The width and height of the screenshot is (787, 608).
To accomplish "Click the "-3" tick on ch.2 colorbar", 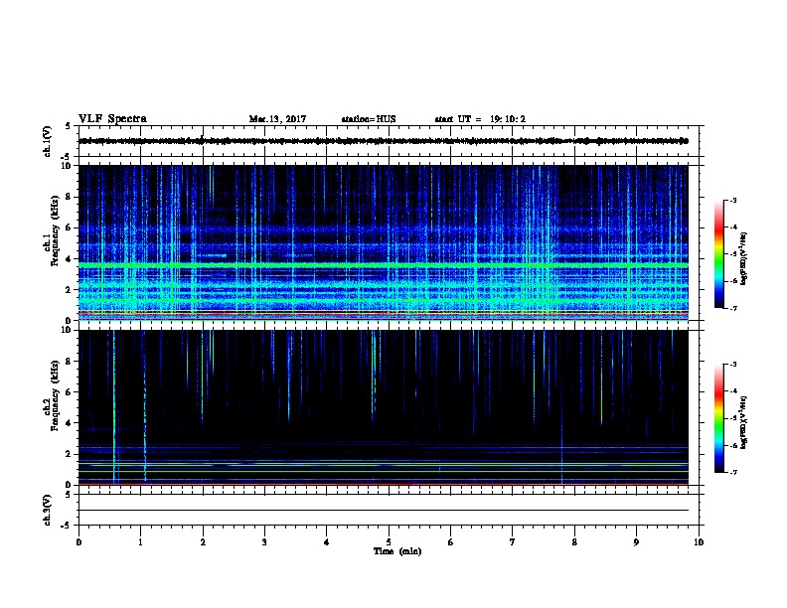I will [x=733, y=365].
